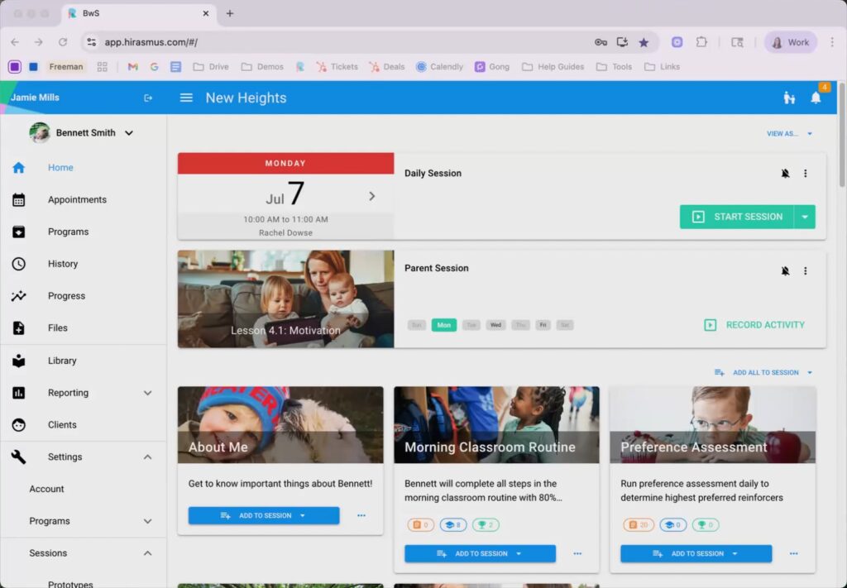
Task: Open the ellipsis menu on About Me card
Action: pos(361,515)
